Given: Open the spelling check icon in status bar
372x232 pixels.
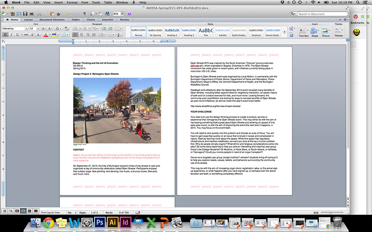Looking at the screenshot, I should 138,212.
